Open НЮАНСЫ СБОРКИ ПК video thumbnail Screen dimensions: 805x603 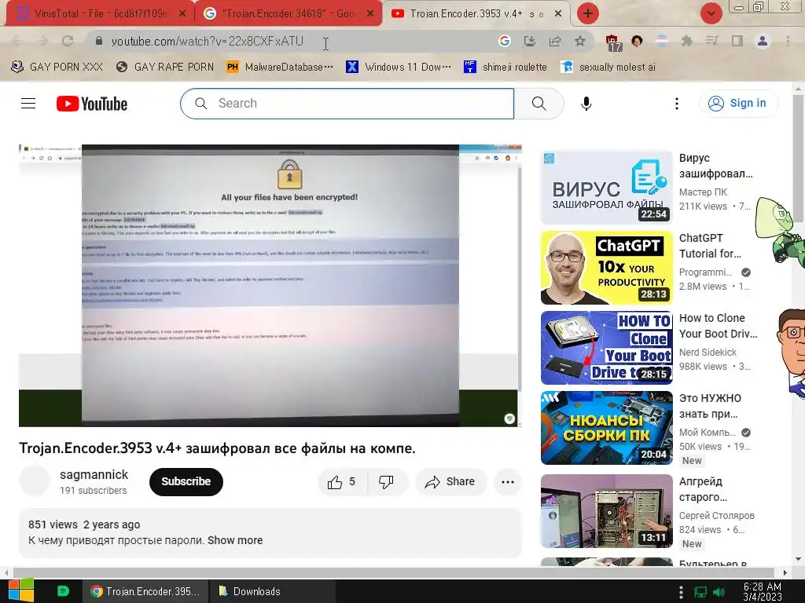point(606,428)
